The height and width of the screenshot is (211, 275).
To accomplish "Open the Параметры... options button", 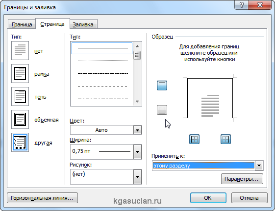I will 242,179.
